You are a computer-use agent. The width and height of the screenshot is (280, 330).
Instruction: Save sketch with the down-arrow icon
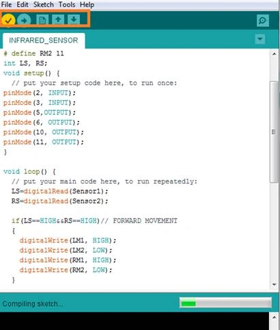pos(74,20)
